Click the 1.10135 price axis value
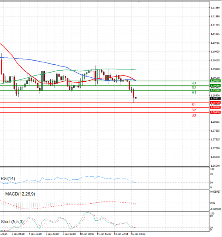This screenshot has width=222, height=237. click(215, 60)
